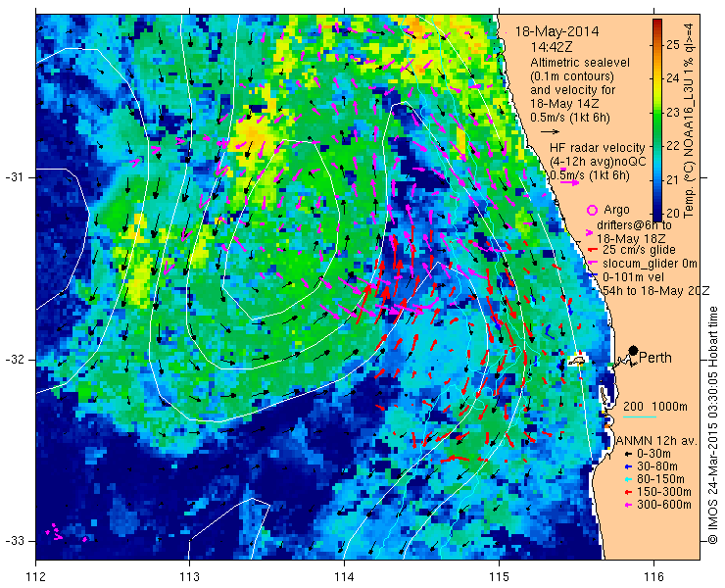The height and width of the screenshot is (588, 725).
Task: Click the '150-300m' depth legend label
Action: click(664, 492)
